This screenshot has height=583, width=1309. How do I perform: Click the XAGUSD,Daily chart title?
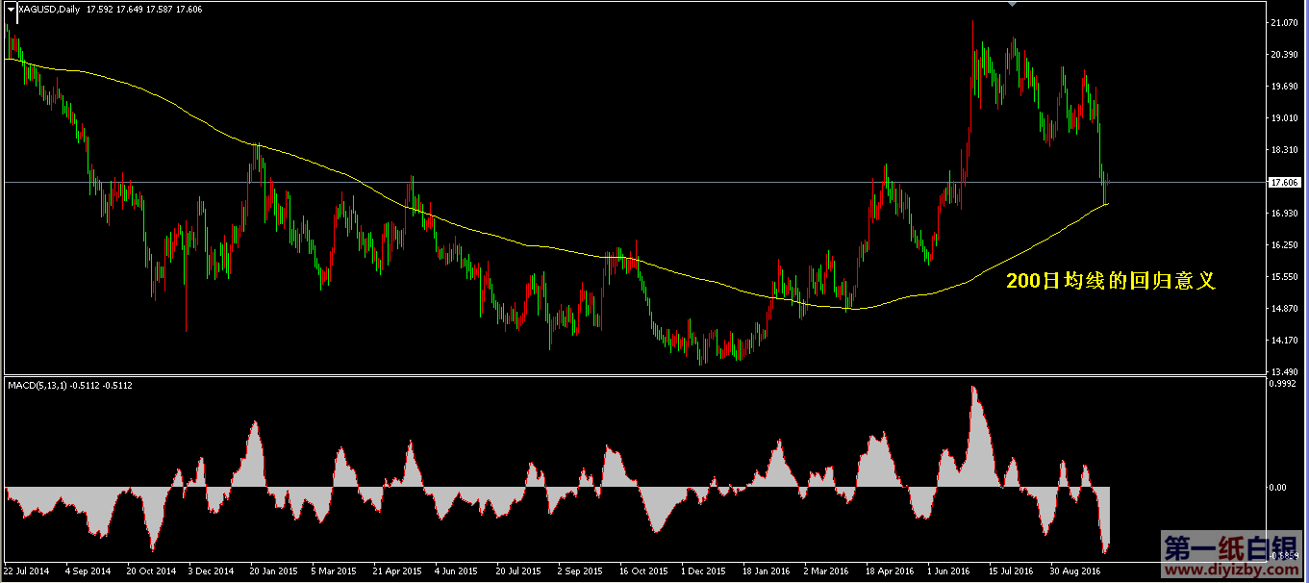[x=49, y=9]
